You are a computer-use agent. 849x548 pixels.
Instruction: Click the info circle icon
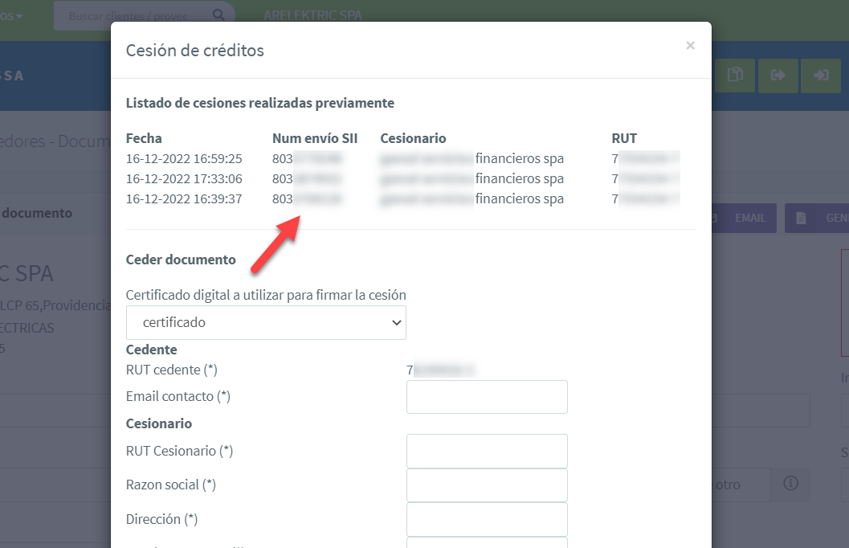[x=790, y=484]
